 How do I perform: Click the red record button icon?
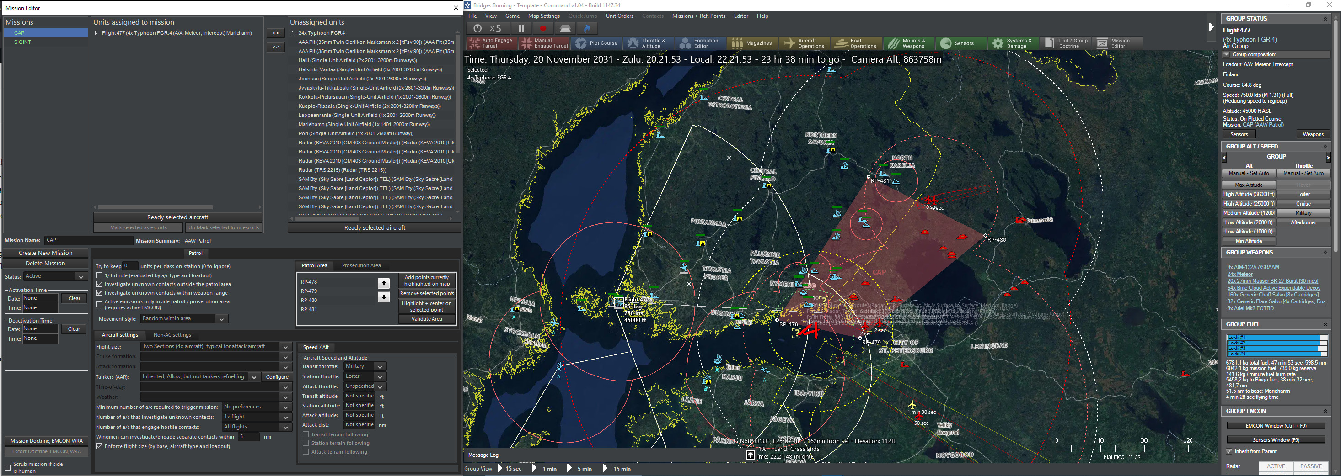click(543, 29)
